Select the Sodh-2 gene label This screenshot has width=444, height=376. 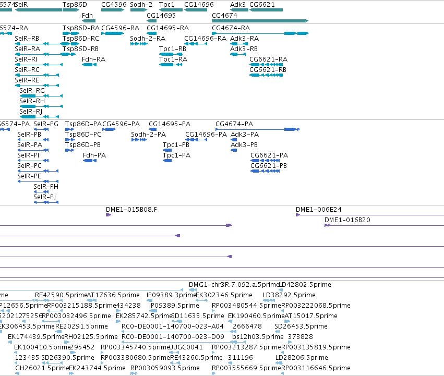click(x=141, y=5)
